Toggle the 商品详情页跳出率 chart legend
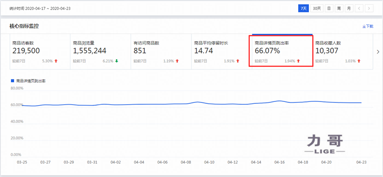The height and width of the screenshot is (177, 383). click(x=28, y=81)
